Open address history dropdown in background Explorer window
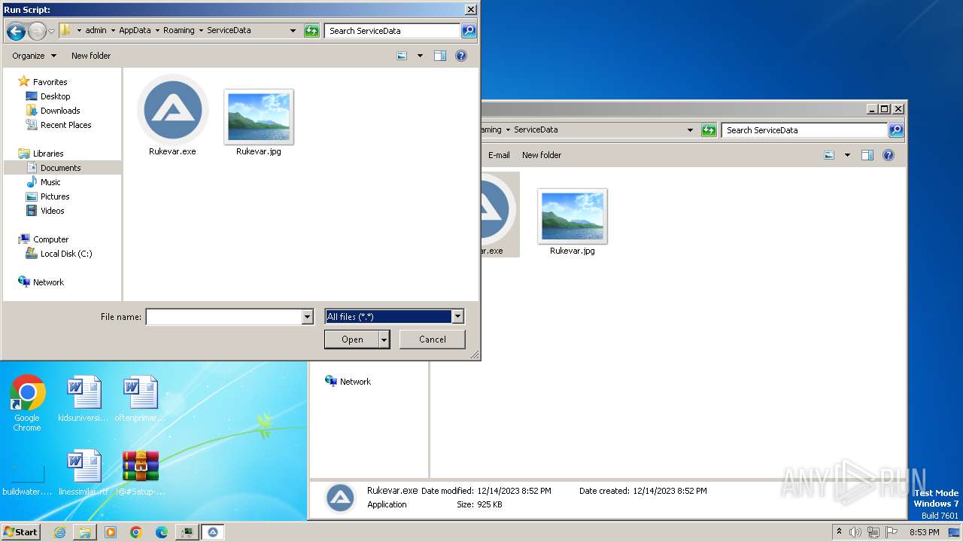The height and width of the screenshot is (542, 963). (x=690, y=130)
